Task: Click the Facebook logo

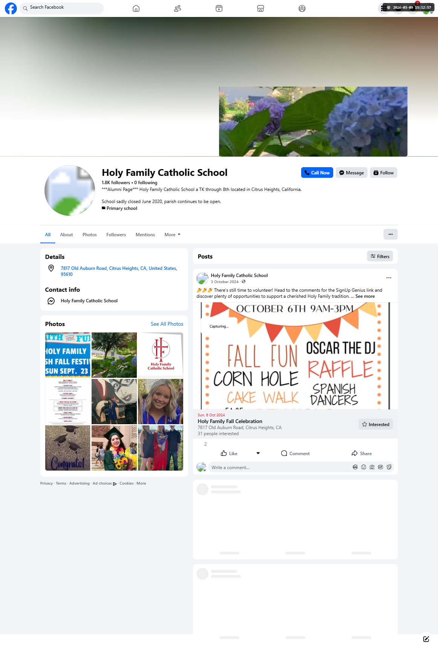Action: (11, 8)
